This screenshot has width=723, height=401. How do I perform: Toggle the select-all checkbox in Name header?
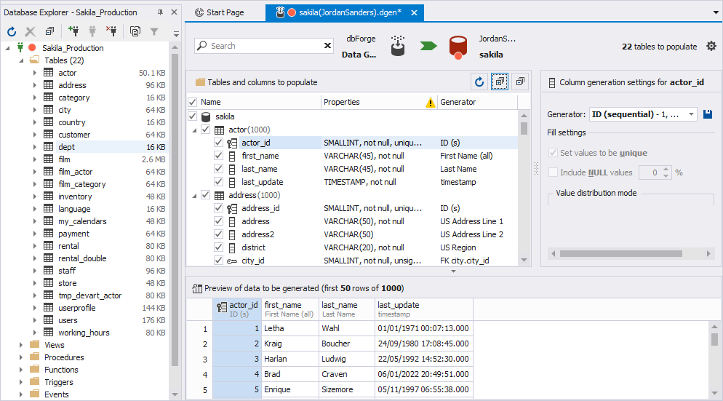coord(193,102)
